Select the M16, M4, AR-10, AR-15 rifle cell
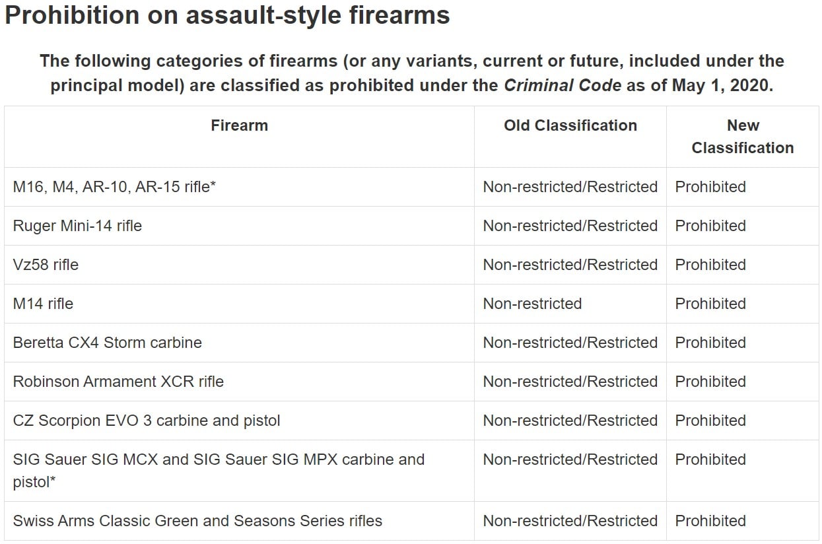This screenshot has width=822, height=544. (114, 187)
